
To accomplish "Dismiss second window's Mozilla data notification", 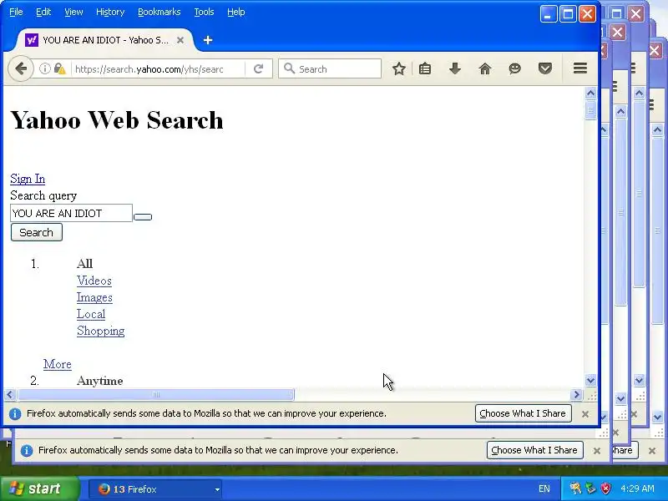I will (597, 451).
